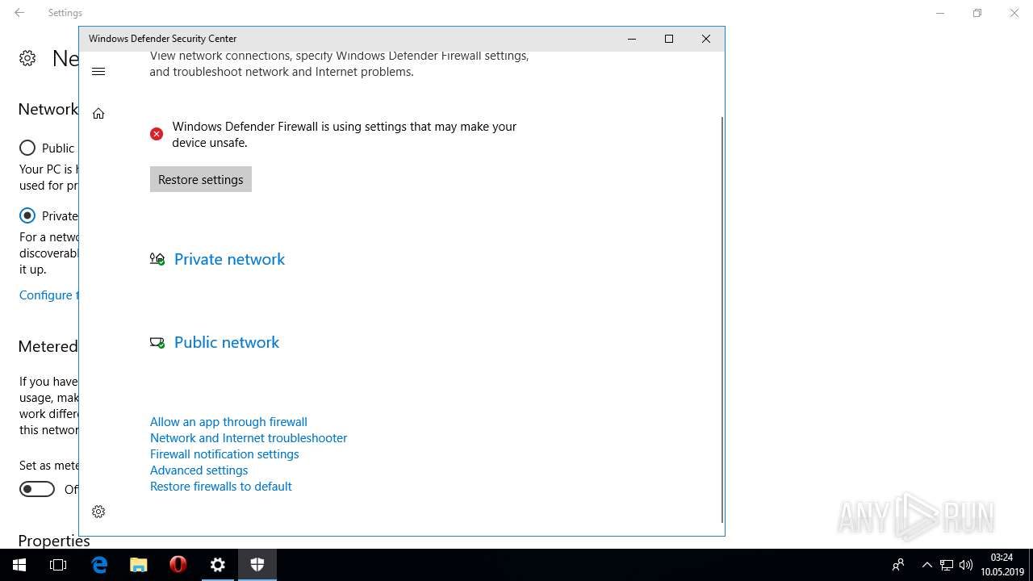The image size is (1033, 581).
Task: Open the Windows Start menu
Action: click(19, 565)
